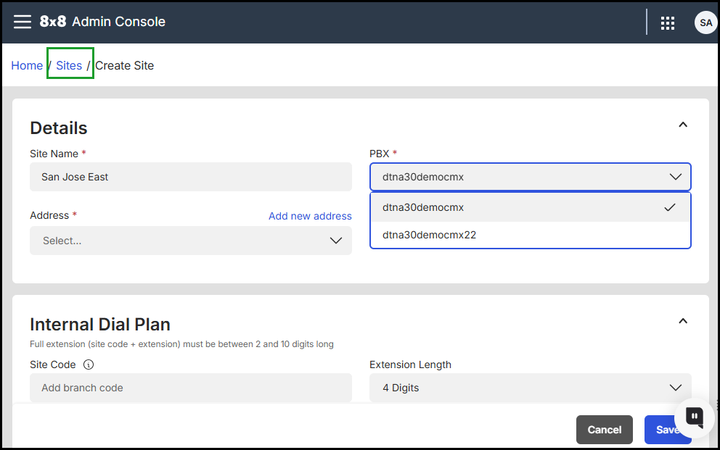Focus the Site Name text field

tap(190, 177)
